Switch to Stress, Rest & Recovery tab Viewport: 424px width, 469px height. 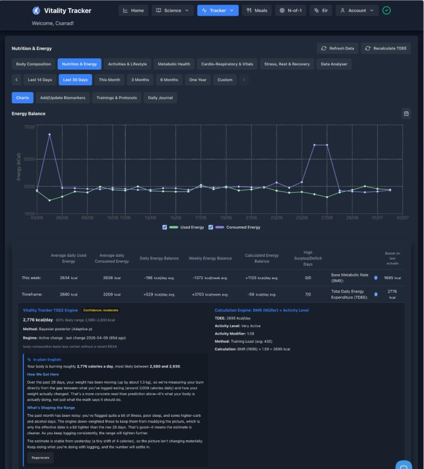coord(287,64)
